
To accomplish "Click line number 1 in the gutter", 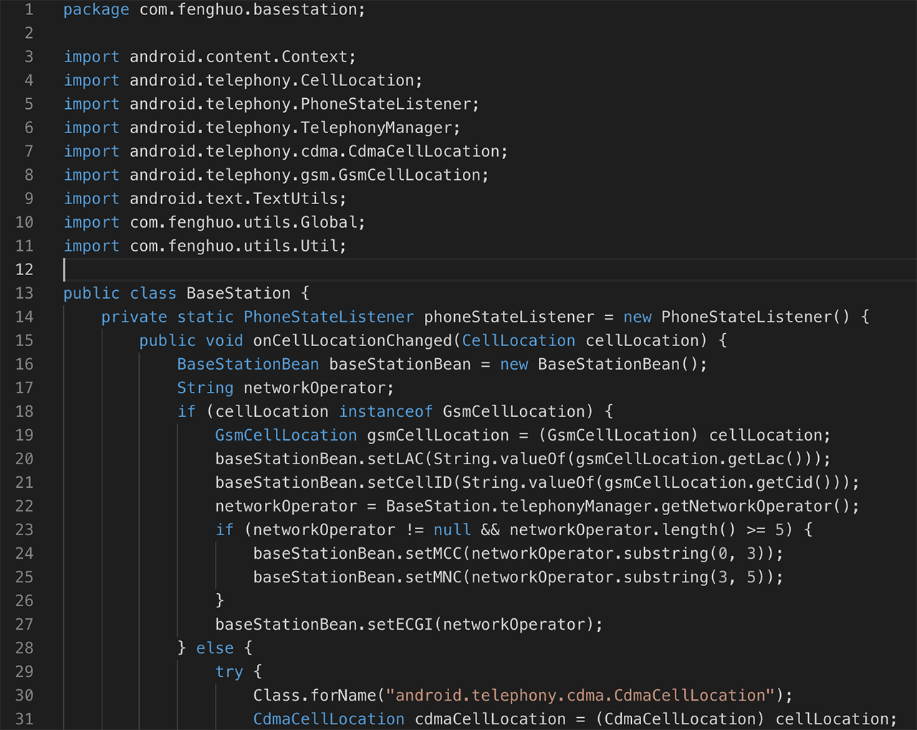I will click(x=29, y=9).
